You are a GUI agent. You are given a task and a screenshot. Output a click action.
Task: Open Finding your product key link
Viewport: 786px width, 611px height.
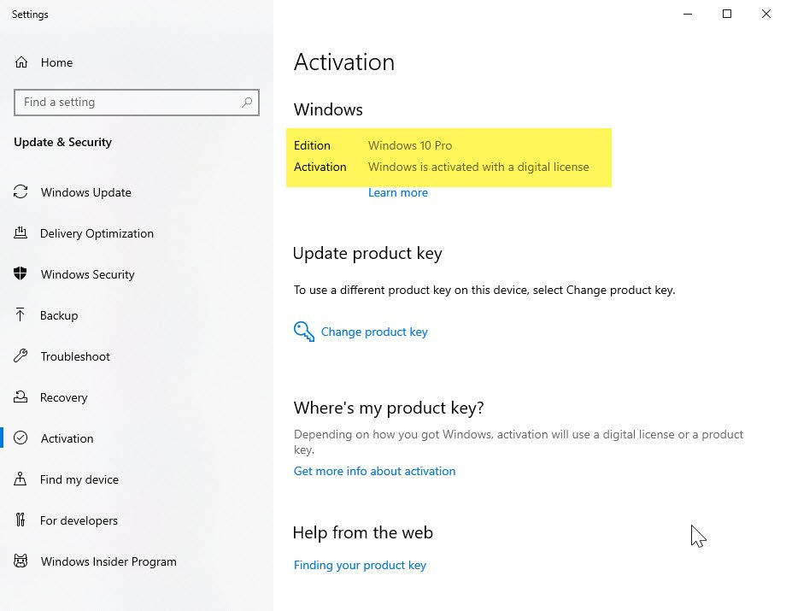(360, 566)
